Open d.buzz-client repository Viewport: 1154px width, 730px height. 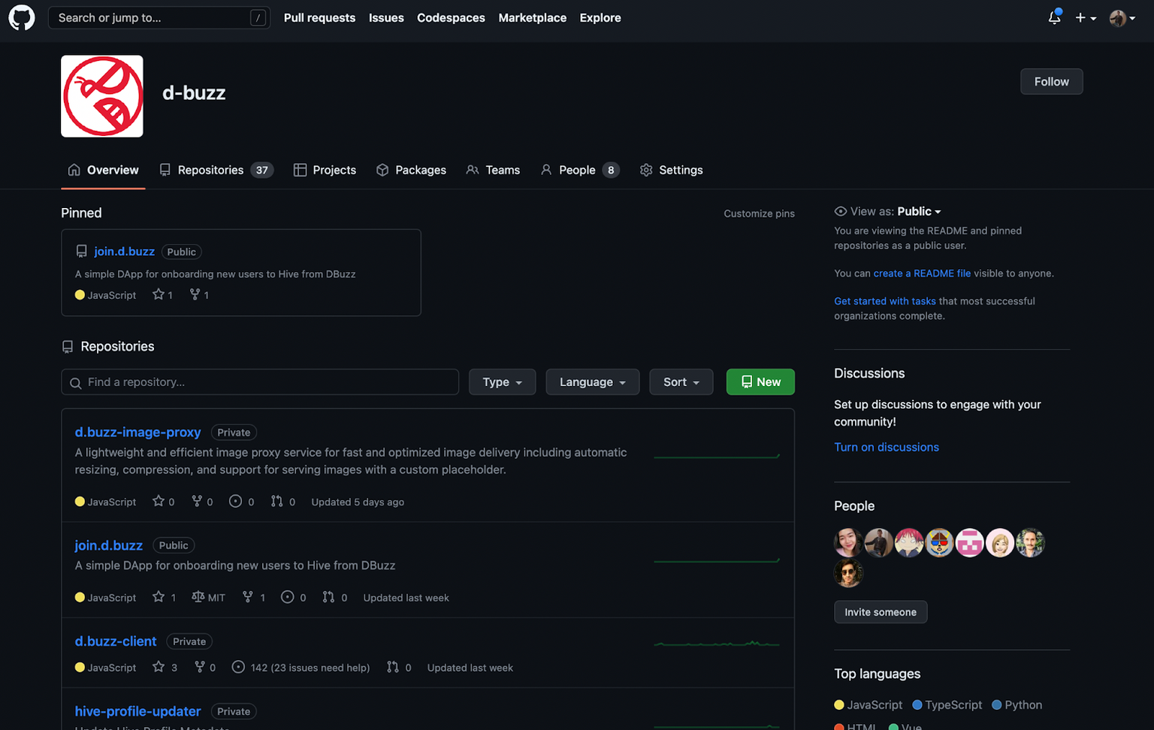(x=116, y=641)
